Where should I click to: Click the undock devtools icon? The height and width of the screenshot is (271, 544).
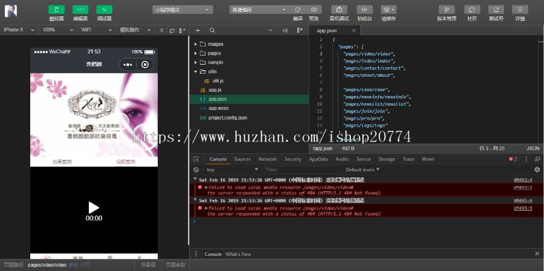click(x=537, y=159)
